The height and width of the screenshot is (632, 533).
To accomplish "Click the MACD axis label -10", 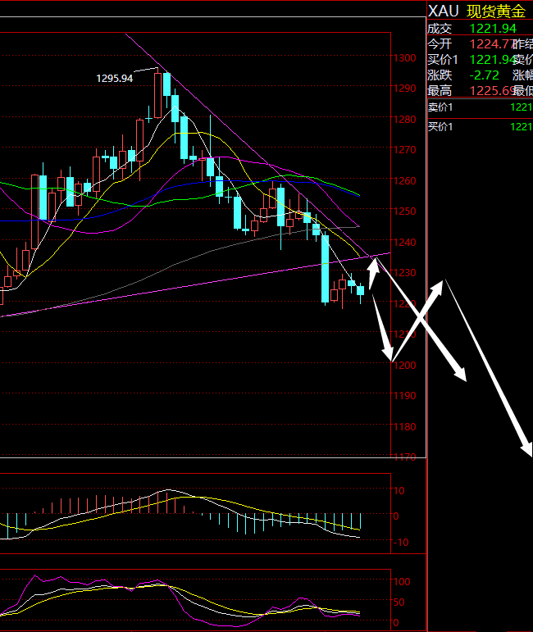I will point(401,542).
